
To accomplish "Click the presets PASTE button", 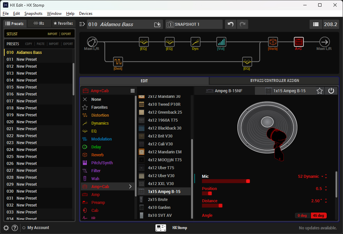I will 41,44.
